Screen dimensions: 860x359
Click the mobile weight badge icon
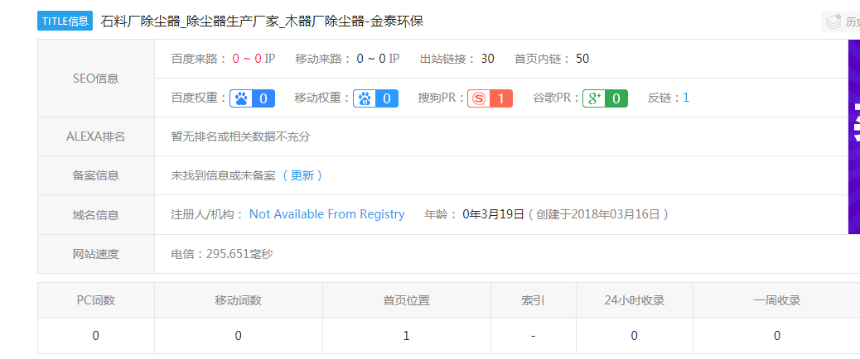[x=376, y=98]
